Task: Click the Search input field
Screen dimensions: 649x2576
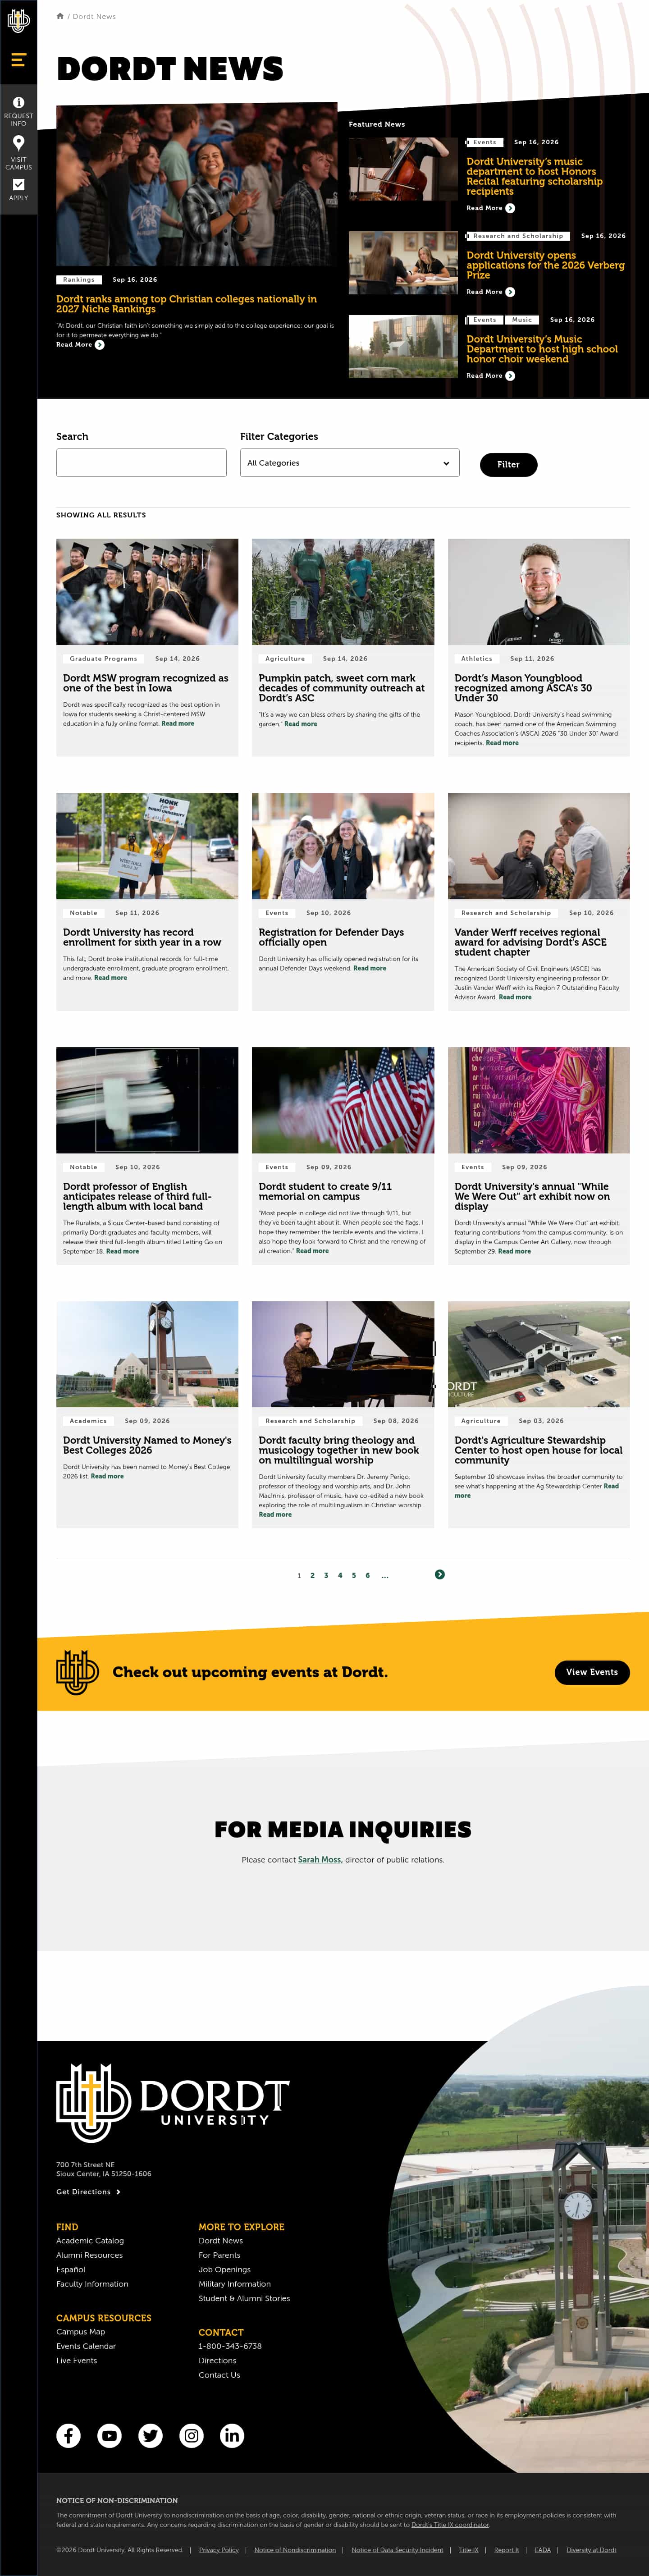Action: point(141,462)
